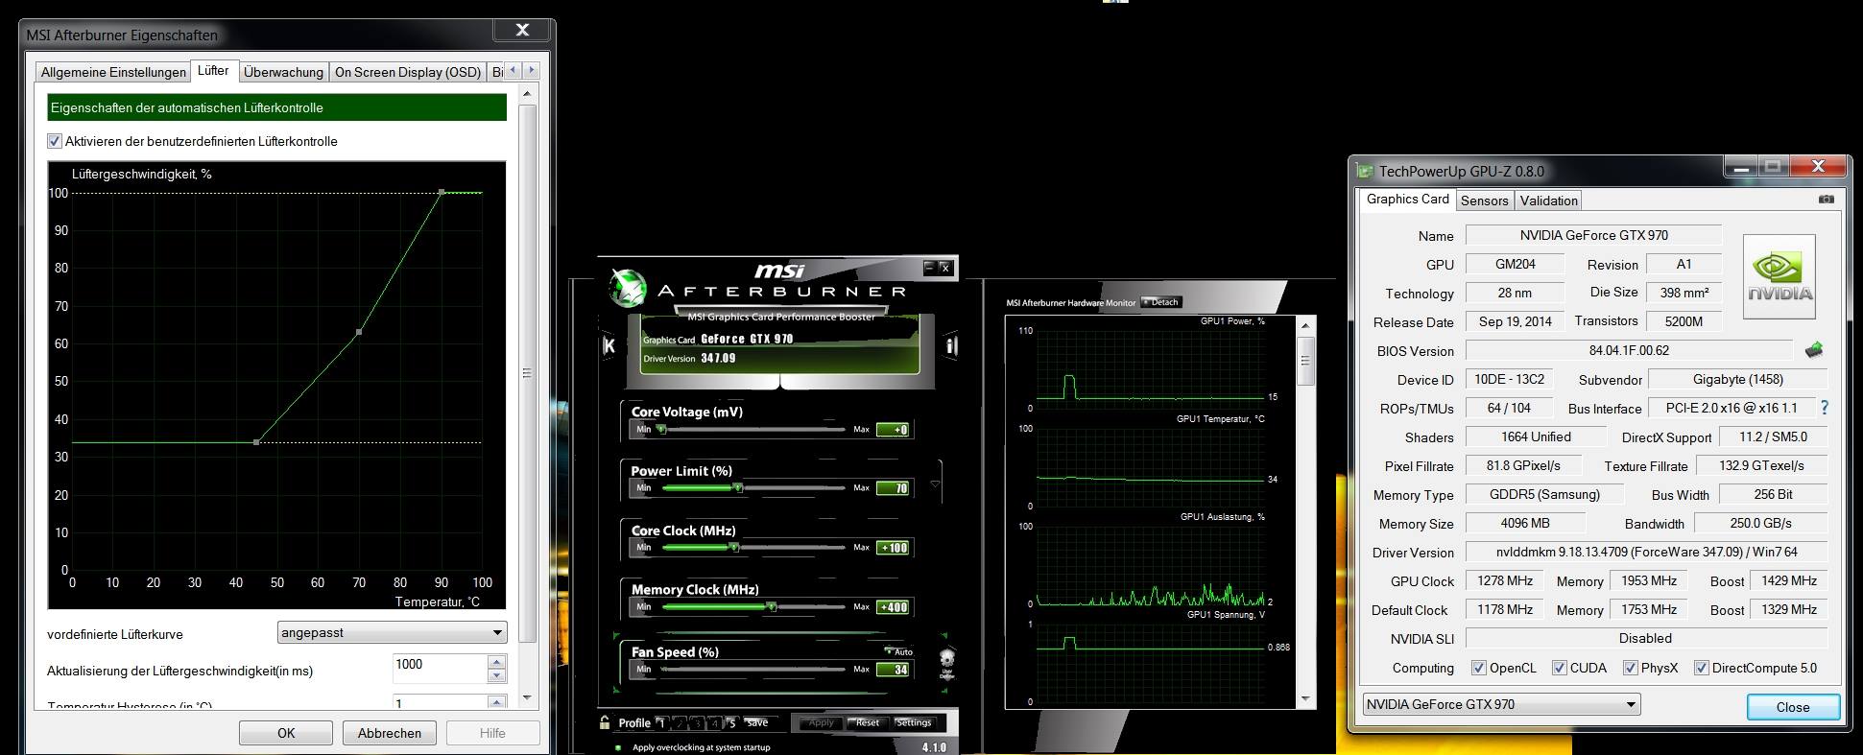Image resolution: width=1863 pixels, height=755 pixels.
Task: Take GPU-Z screenshot with camera icon
Action: point(1826,200)
